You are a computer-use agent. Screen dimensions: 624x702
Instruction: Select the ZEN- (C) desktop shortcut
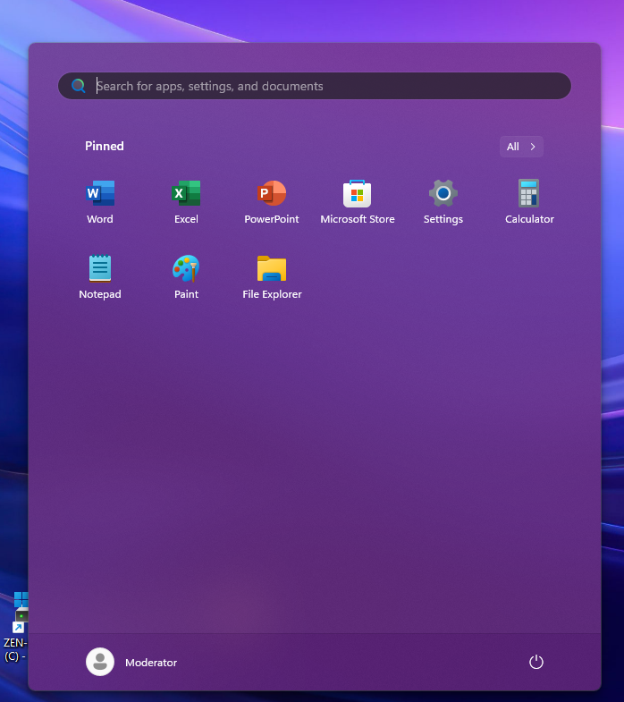point(14,627)
